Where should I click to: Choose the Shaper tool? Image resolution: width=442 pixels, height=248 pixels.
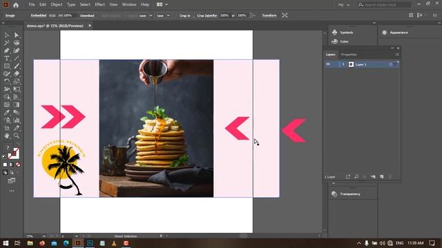coord(7,74)
